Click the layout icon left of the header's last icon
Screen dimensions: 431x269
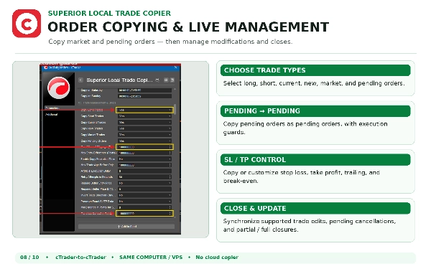166,80
